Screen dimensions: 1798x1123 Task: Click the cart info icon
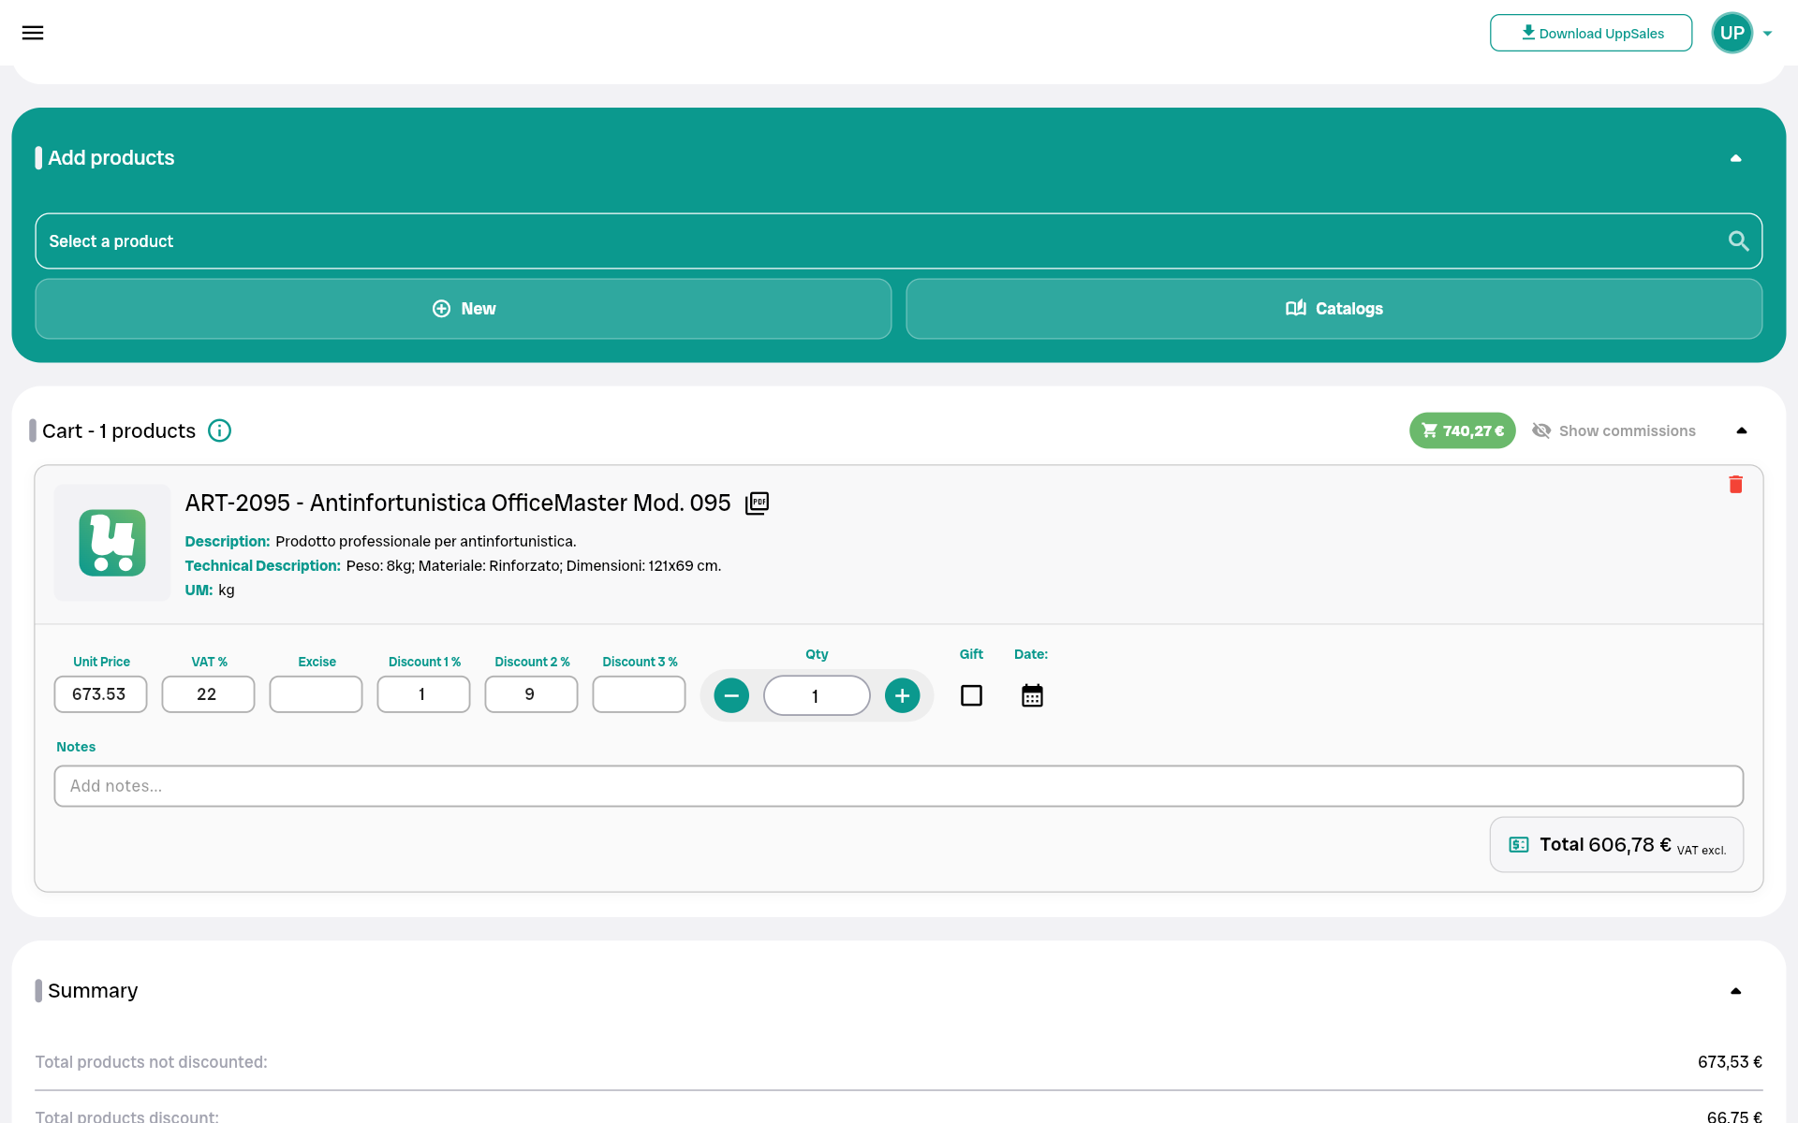219,430
